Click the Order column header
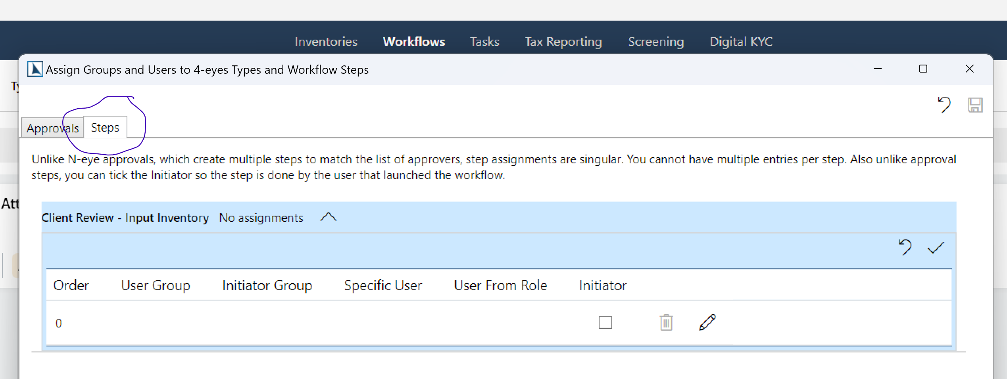 click(x=71, y=285)
